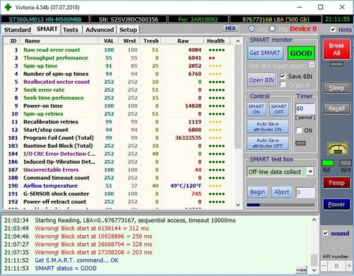Click the log pane scroll up arrow

[x=315, y=219]
